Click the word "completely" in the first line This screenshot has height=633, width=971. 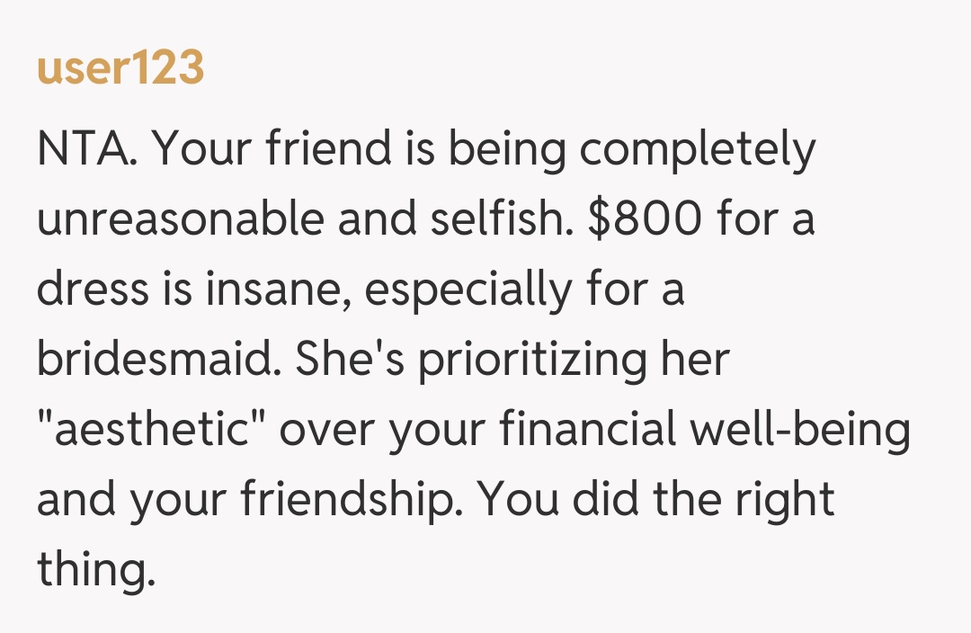[698, 149]
